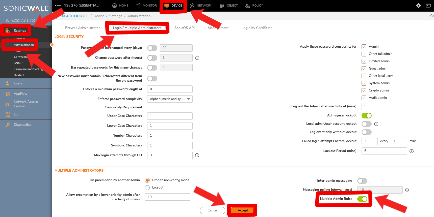Screen dimensions: 434x217
Task: Click the Cancel button
Action: tap(212, 210)
